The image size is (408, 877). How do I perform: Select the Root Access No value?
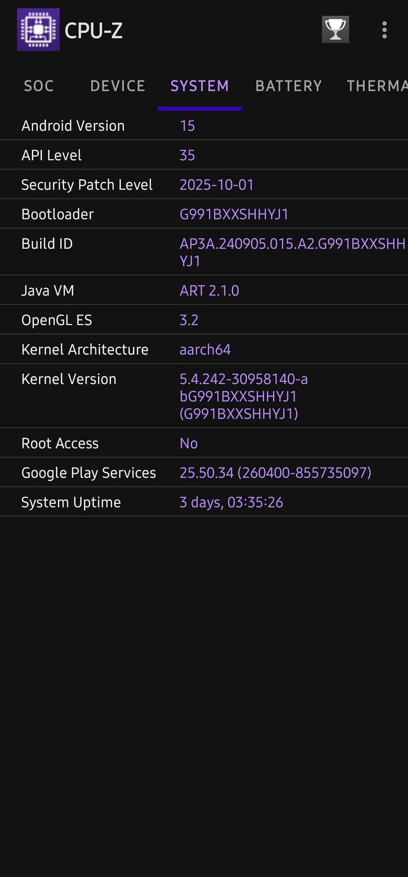[x=189, y=443]
